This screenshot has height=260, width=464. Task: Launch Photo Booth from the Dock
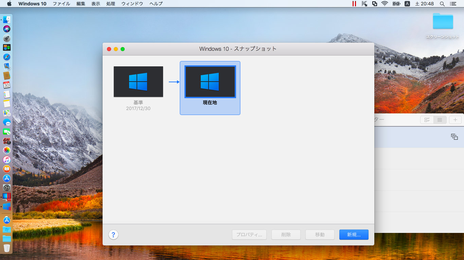(7, 141)
